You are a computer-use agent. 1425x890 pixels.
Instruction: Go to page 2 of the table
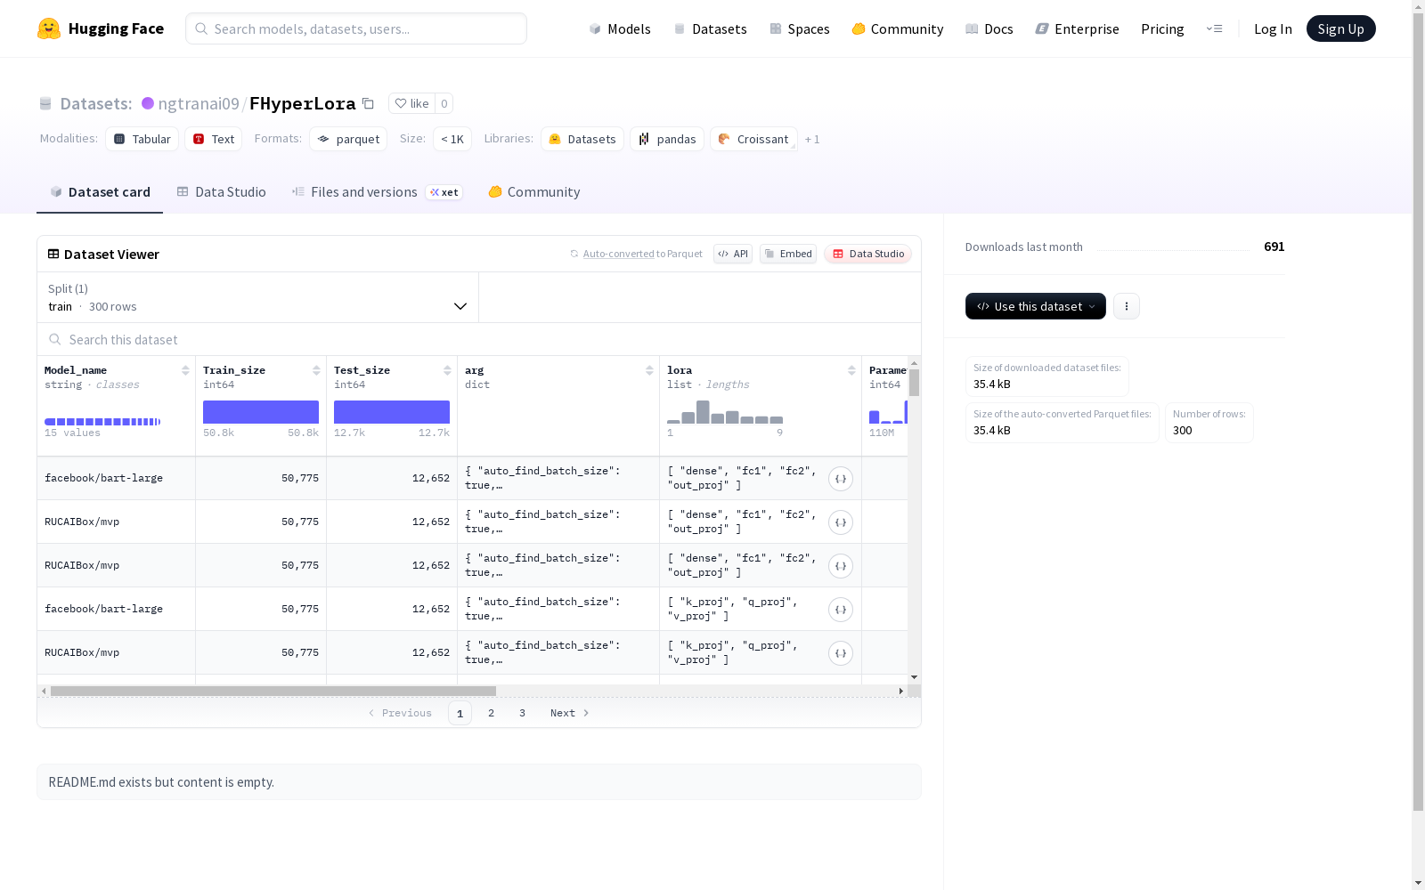point(491,713)
